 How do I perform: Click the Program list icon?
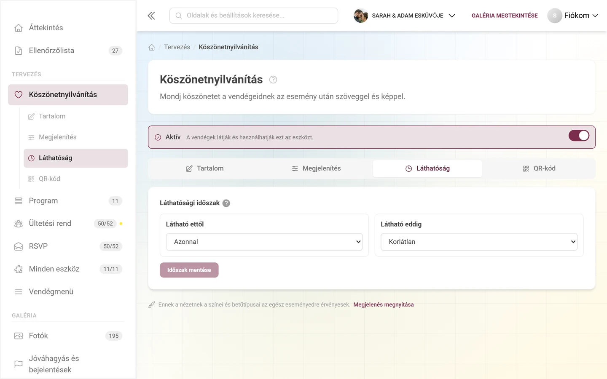[19, 201]
